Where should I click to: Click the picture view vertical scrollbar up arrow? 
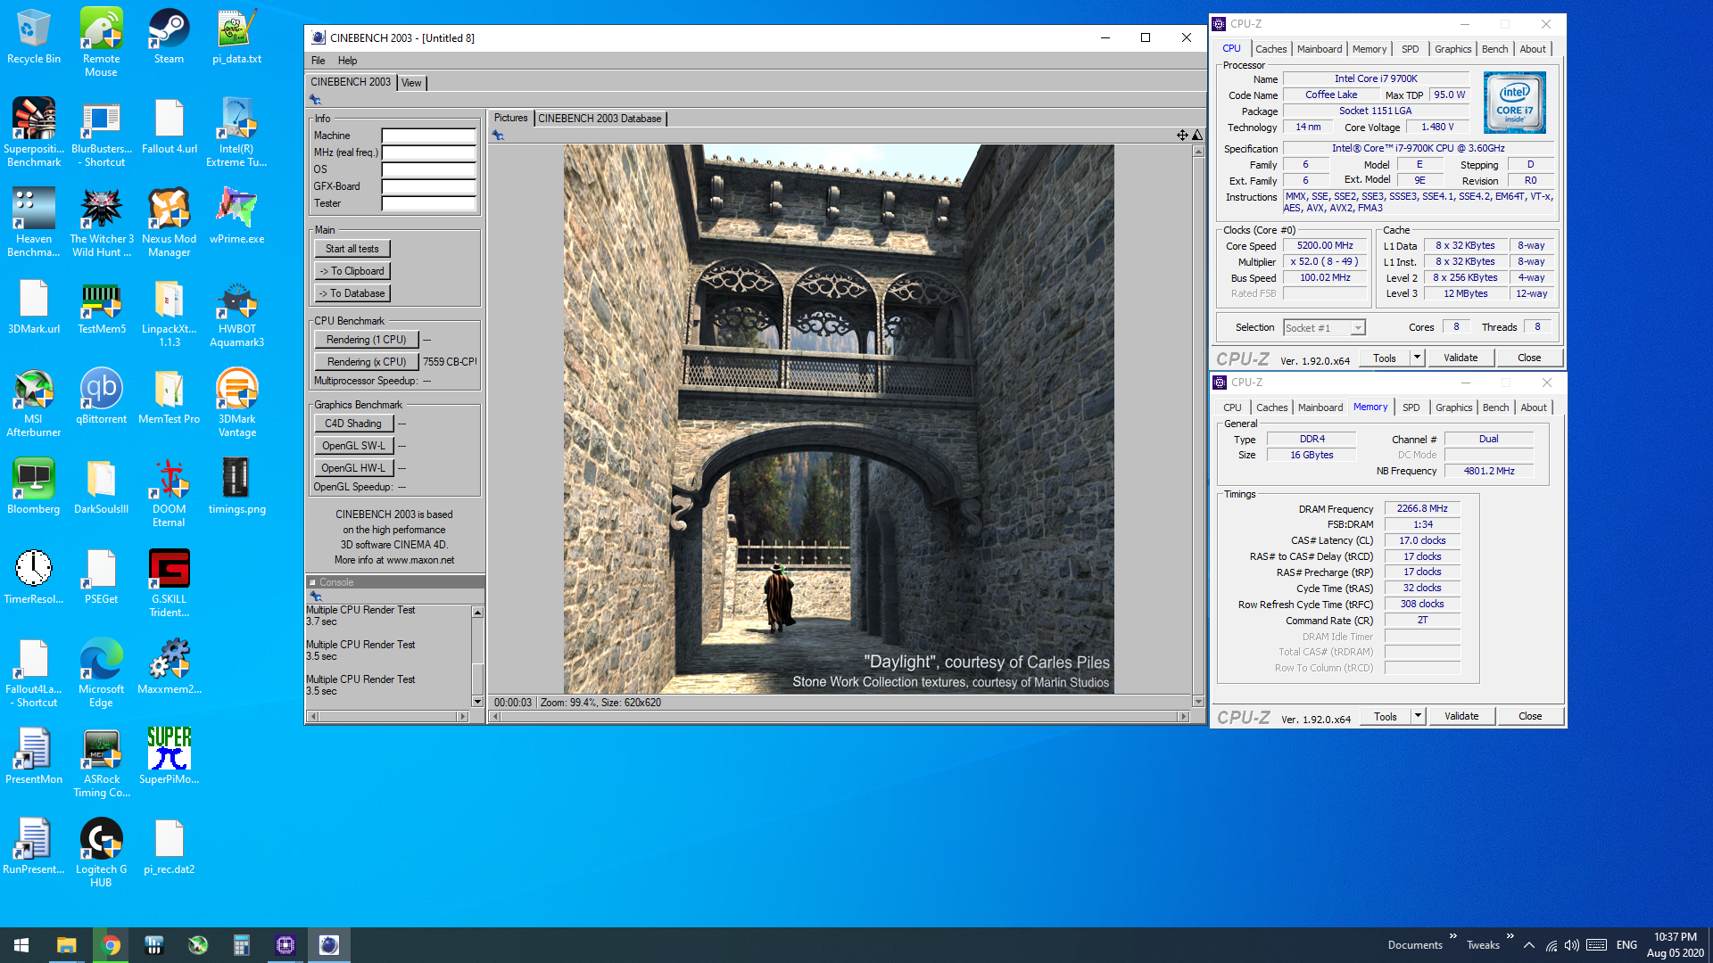tap(1198, 152)
